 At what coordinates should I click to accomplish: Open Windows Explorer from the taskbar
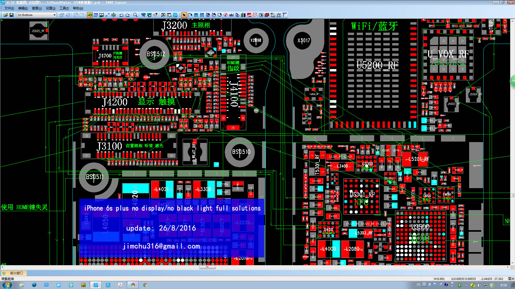pos(21,285)
